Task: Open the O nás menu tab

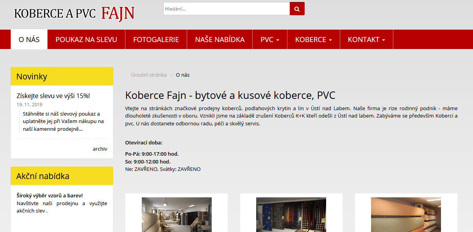Action: [x=29, y=39]
